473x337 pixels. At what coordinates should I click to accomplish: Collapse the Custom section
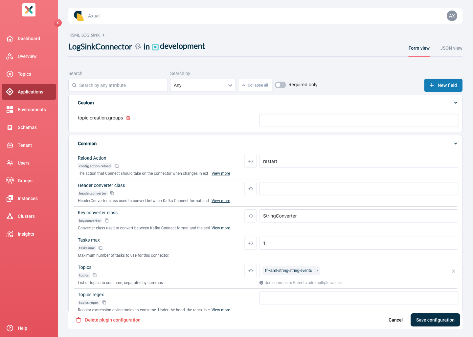456,103
